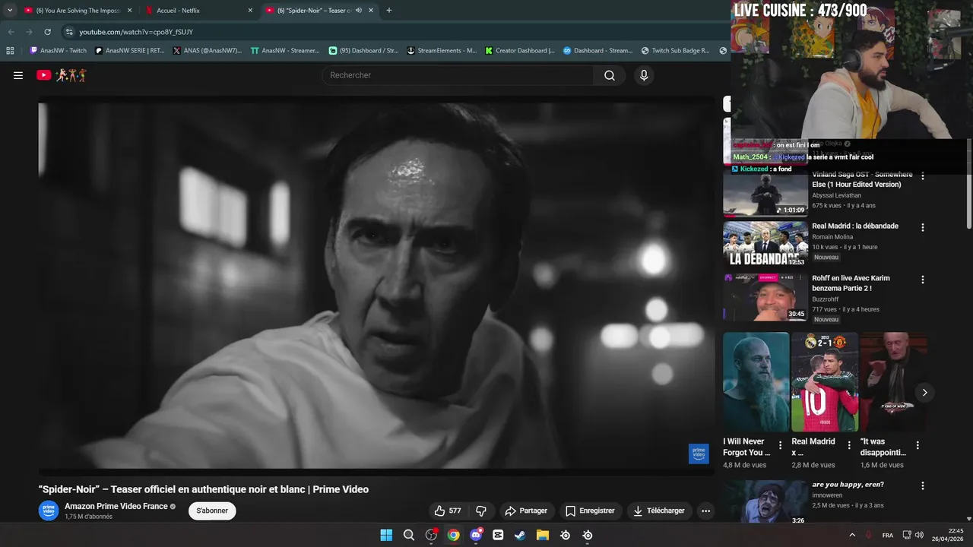Open the AnasNW - Twitch bookmark
Image resolution: width=973 pixels, height=547 pixels.
point(58,51)
